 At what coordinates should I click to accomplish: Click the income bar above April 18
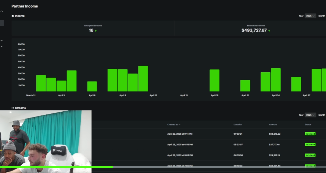click(x=214, y=81)
